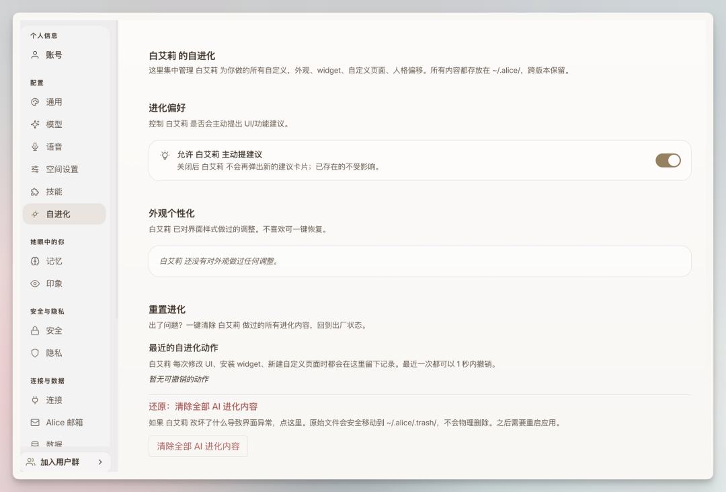Click the 外观个性化 section heading
The image size is (726, 492).
pos(172,213)
